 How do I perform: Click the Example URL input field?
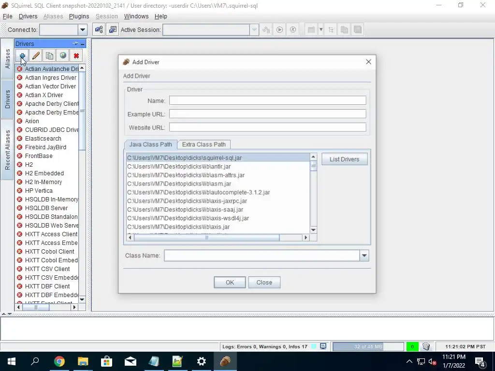click(x=267, y=114)
